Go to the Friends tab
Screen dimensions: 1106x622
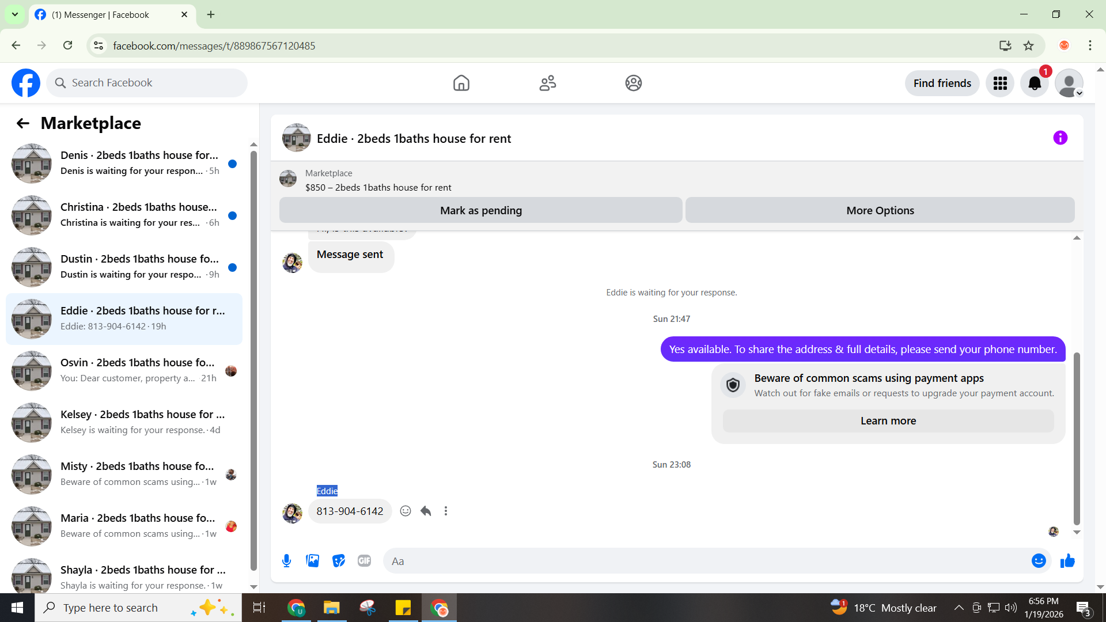[x=547, y=83]
